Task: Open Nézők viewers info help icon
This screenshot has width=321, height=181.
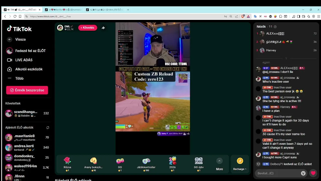Action: point(275,27)
